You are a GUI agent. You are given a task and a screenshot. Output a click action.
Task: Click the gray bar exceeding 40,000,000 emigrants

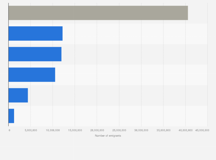point(98,13)
